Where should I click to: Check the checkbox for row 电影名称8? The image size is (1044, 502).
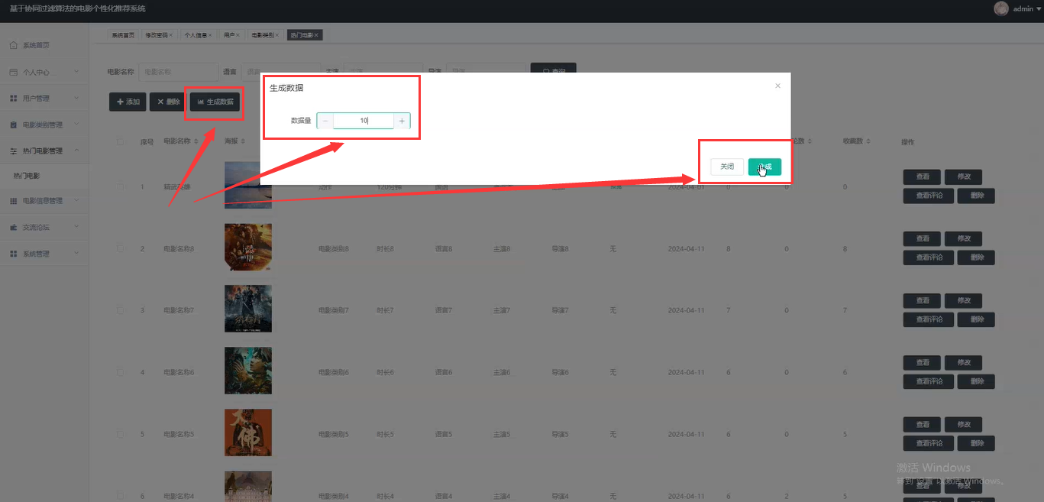pos(120,248)
